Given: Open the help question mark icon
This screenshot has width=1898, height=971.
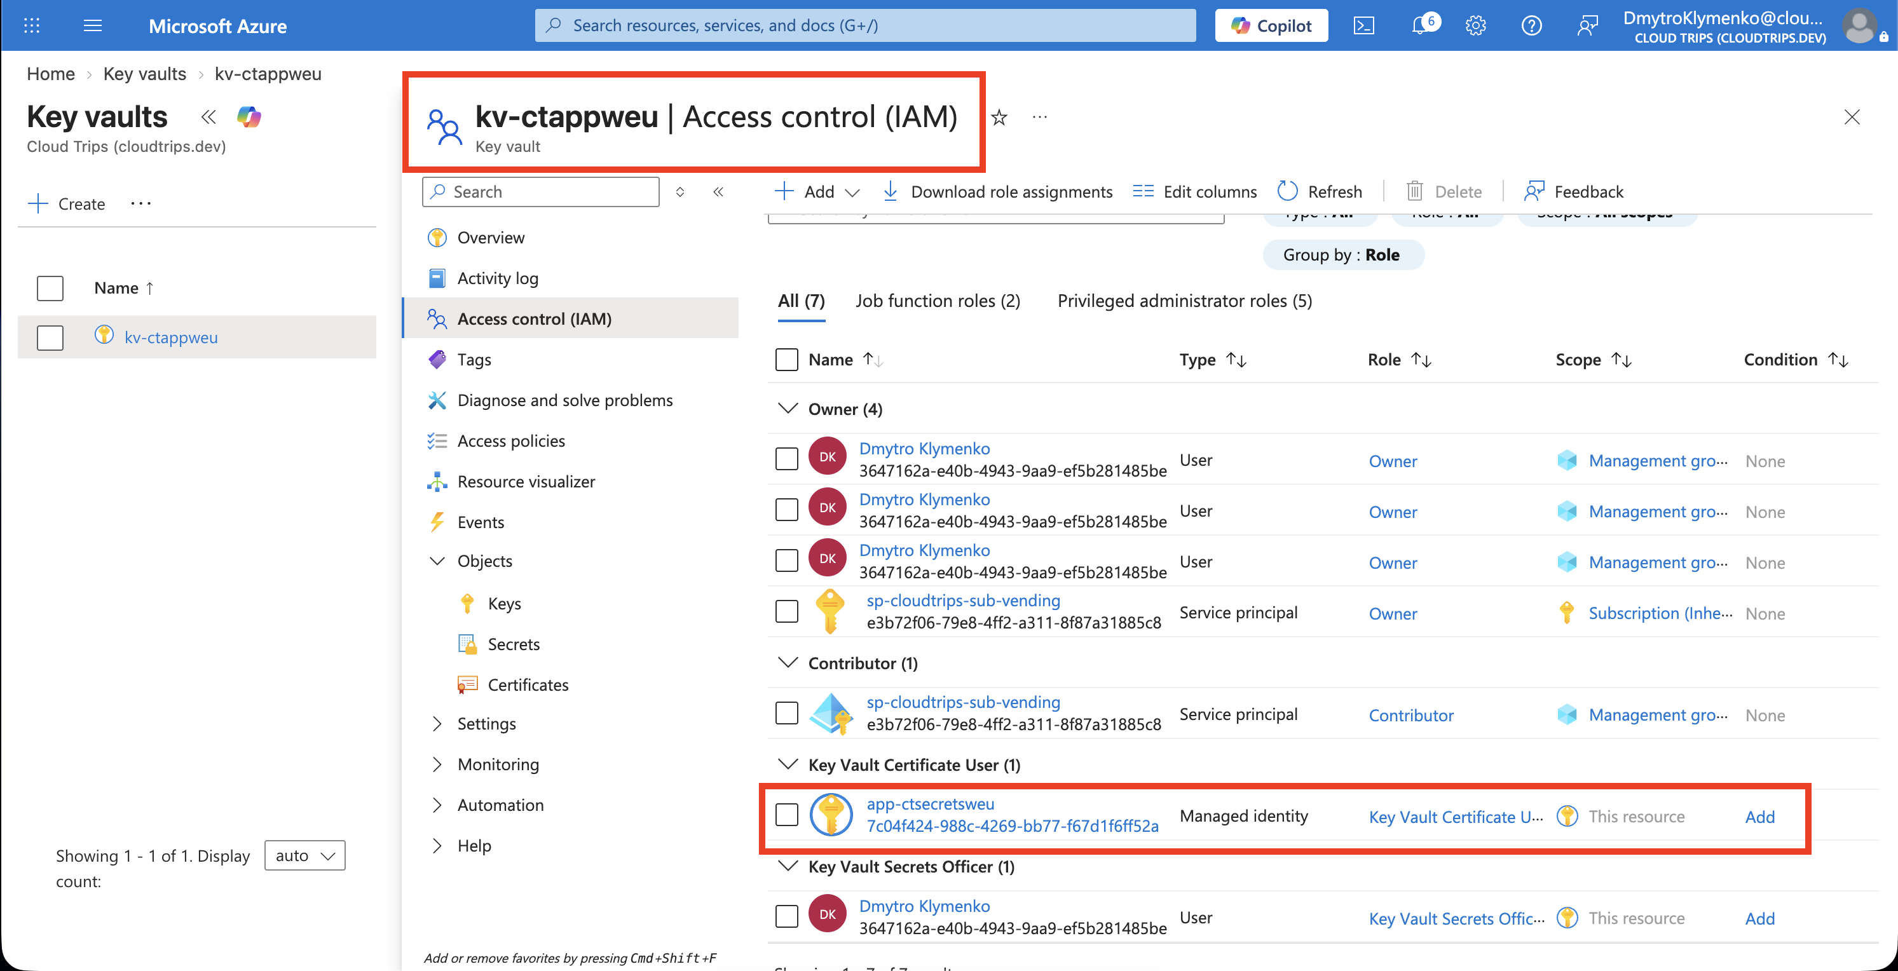Looking at the screenshot, I should [1531, 26].
